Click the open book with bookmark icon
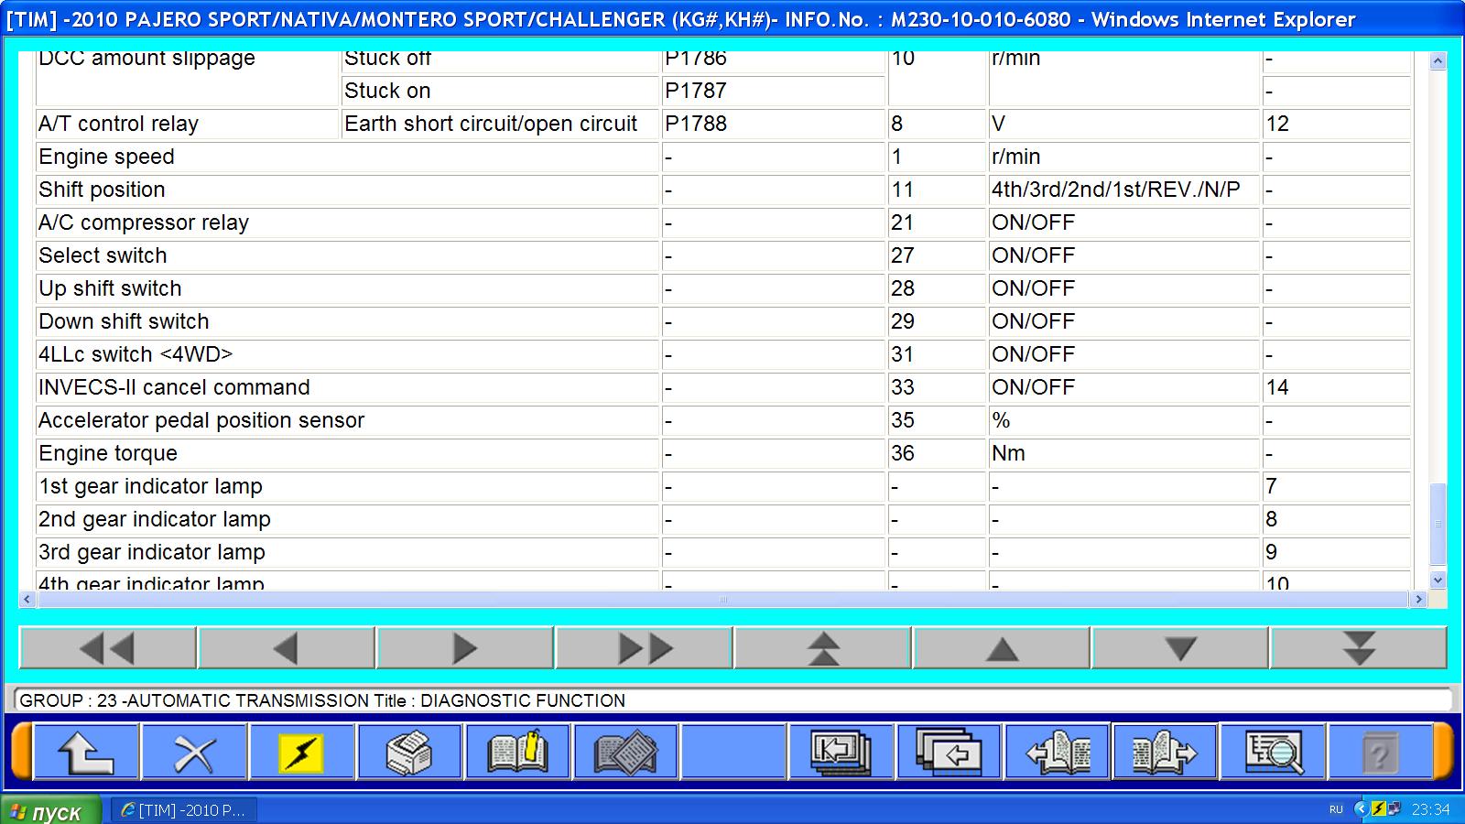This screenshot has width=1465, height=824. click(x=518, y=753)
